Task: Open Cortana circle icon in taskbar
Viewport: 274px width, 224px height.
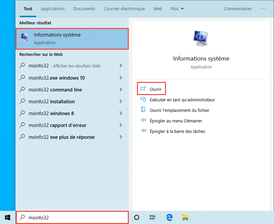Action: (137, 217)
